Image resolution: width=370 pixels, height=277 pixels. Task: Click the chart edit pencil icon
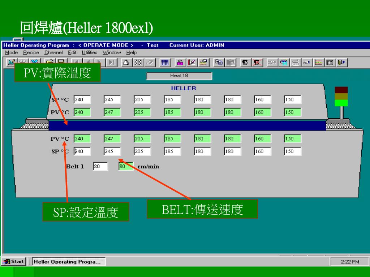click(x=192, y=62)
